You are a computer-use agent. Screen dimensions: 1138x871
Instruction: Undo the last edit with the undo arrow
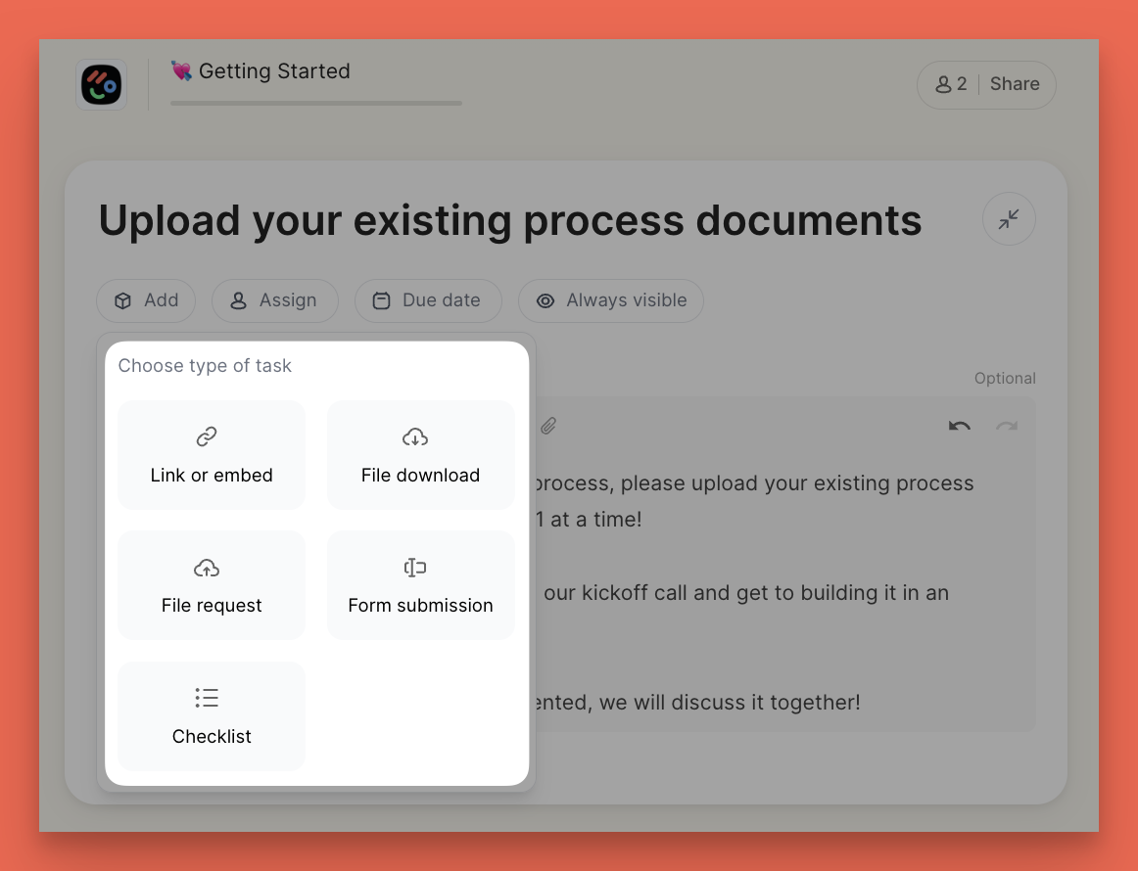pyautogui.click(x=959, y=425)
